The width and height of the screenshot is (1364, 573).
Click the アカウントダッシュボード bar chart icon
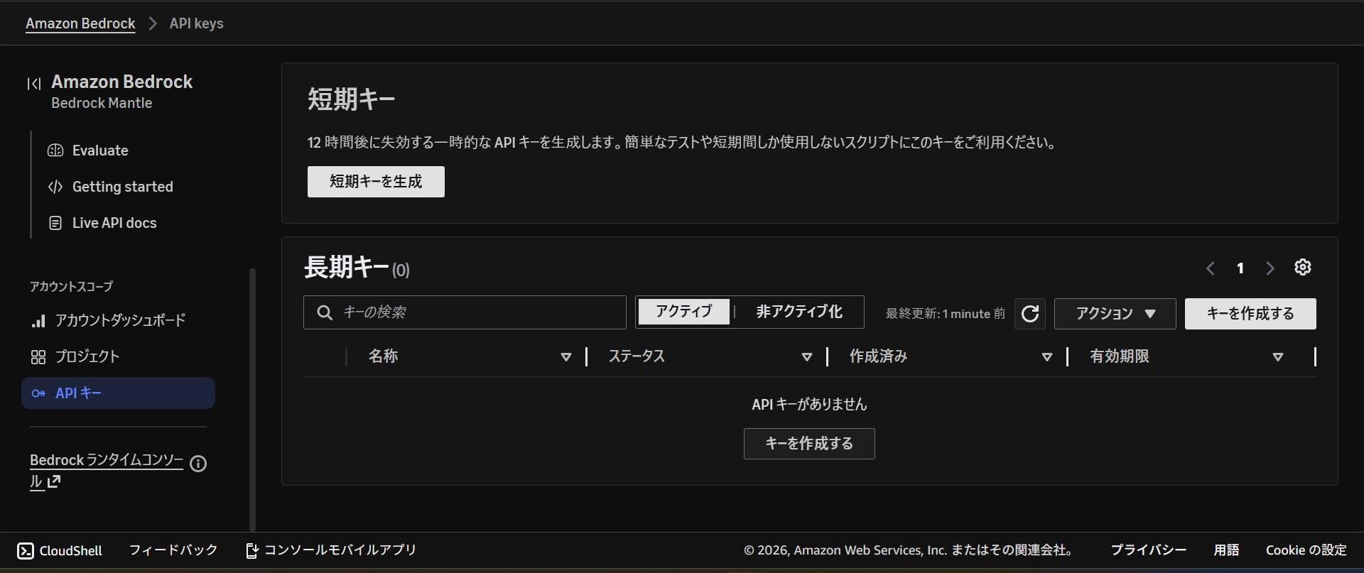(38, 321)
